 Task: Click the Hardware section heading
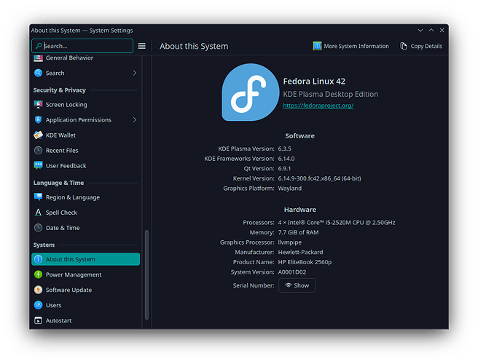[300, 210]
